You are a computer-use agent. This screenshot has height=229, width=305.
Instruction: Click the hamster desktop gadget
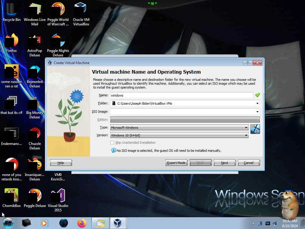(290, 204)
